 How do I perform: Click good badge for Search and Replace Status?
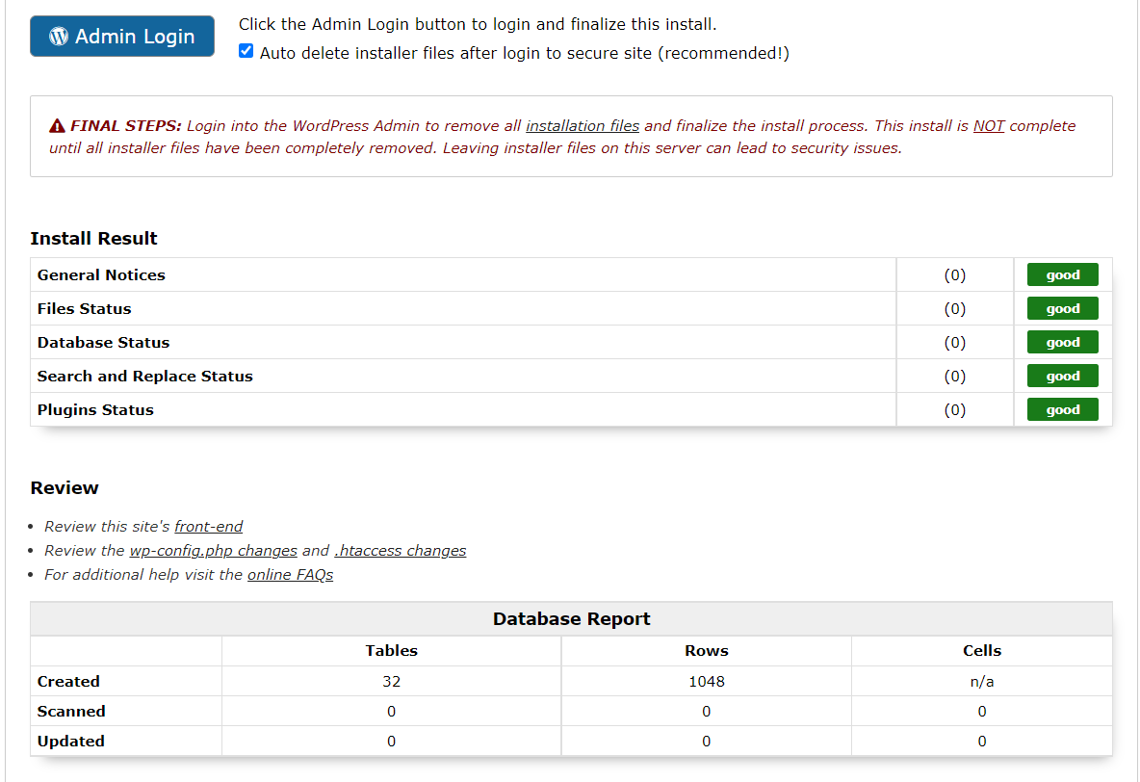tap(1062, 377)
